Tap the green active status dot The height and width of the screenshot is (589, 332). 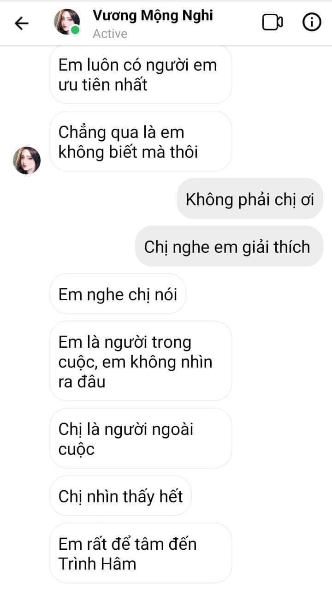click(x=75, y=30)
